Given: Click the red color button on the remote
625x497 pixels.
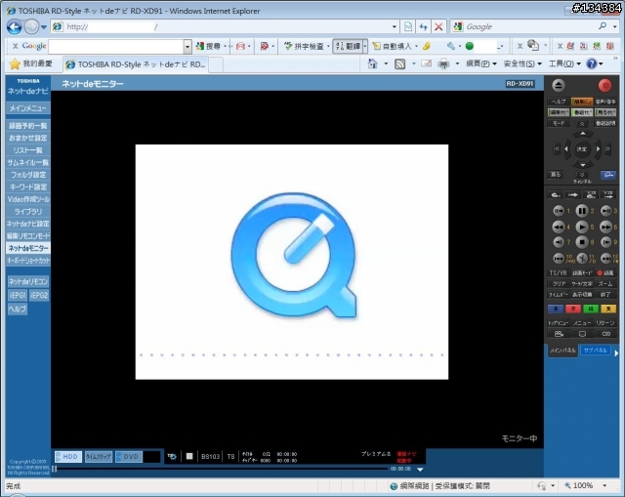Looking at the screenshot, I should pos(573,309).
